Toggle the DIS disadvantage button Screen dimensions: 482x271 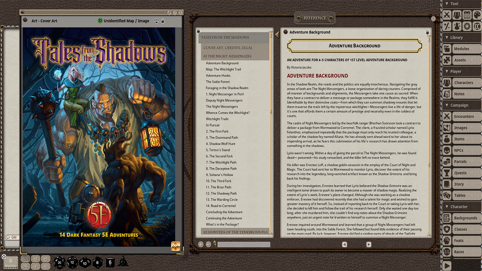(26, 266)
